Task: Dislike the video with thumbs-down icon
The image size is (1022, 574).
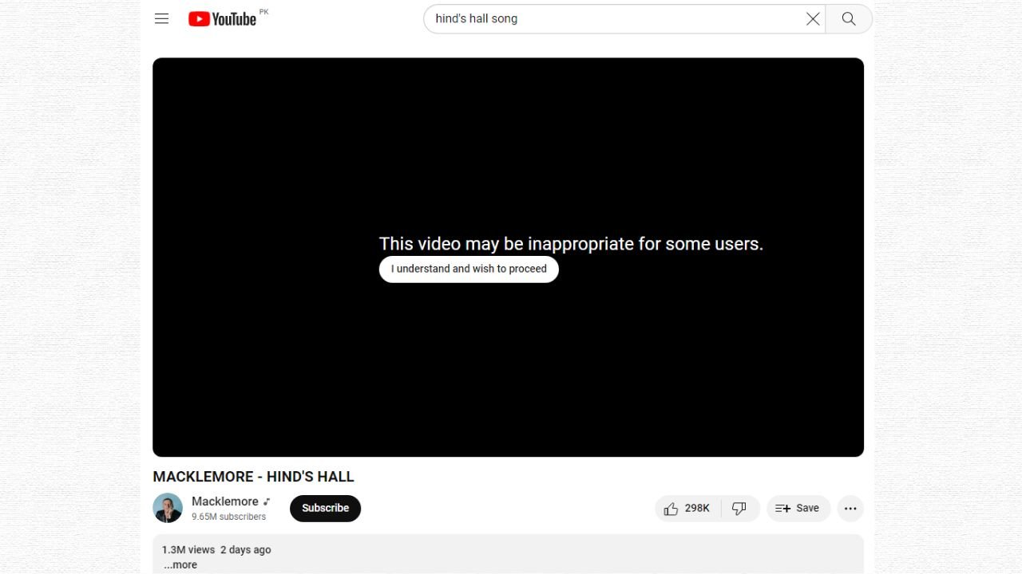Action: [739, 509]
